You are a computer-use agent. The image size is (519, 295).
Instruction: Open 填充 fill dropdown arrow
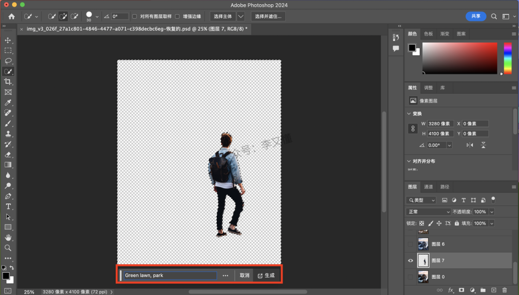492,223
